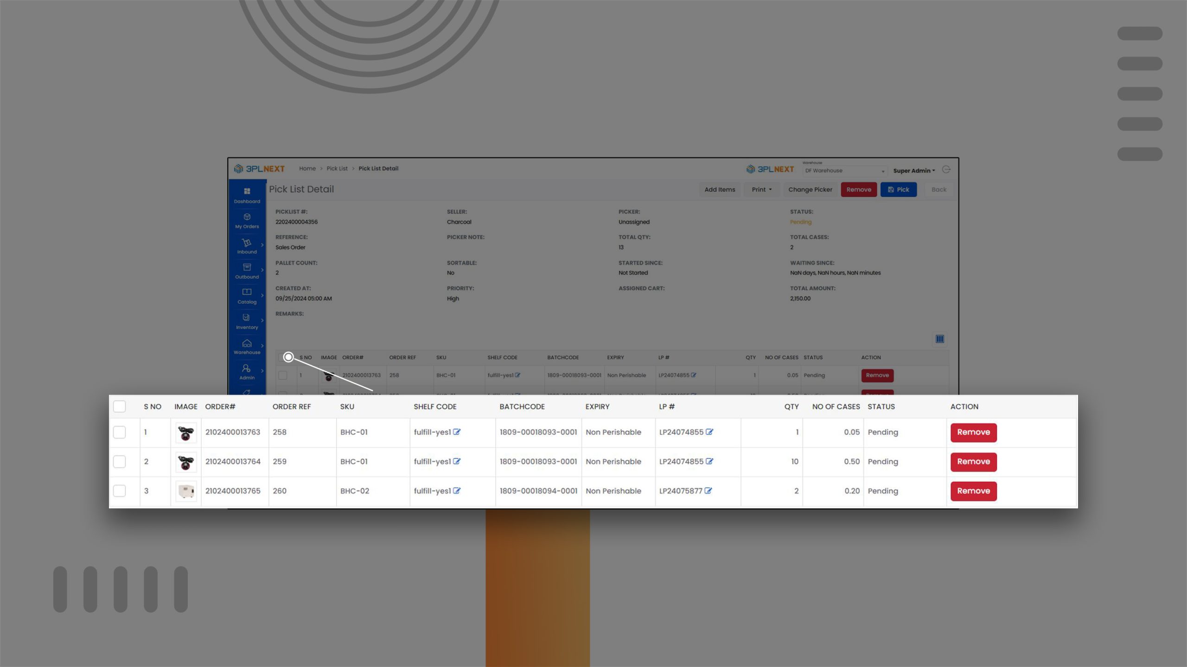This screenshot has height=667, width=1187.
Task: Click the column chooser grid icon
Action: [939, 339]
